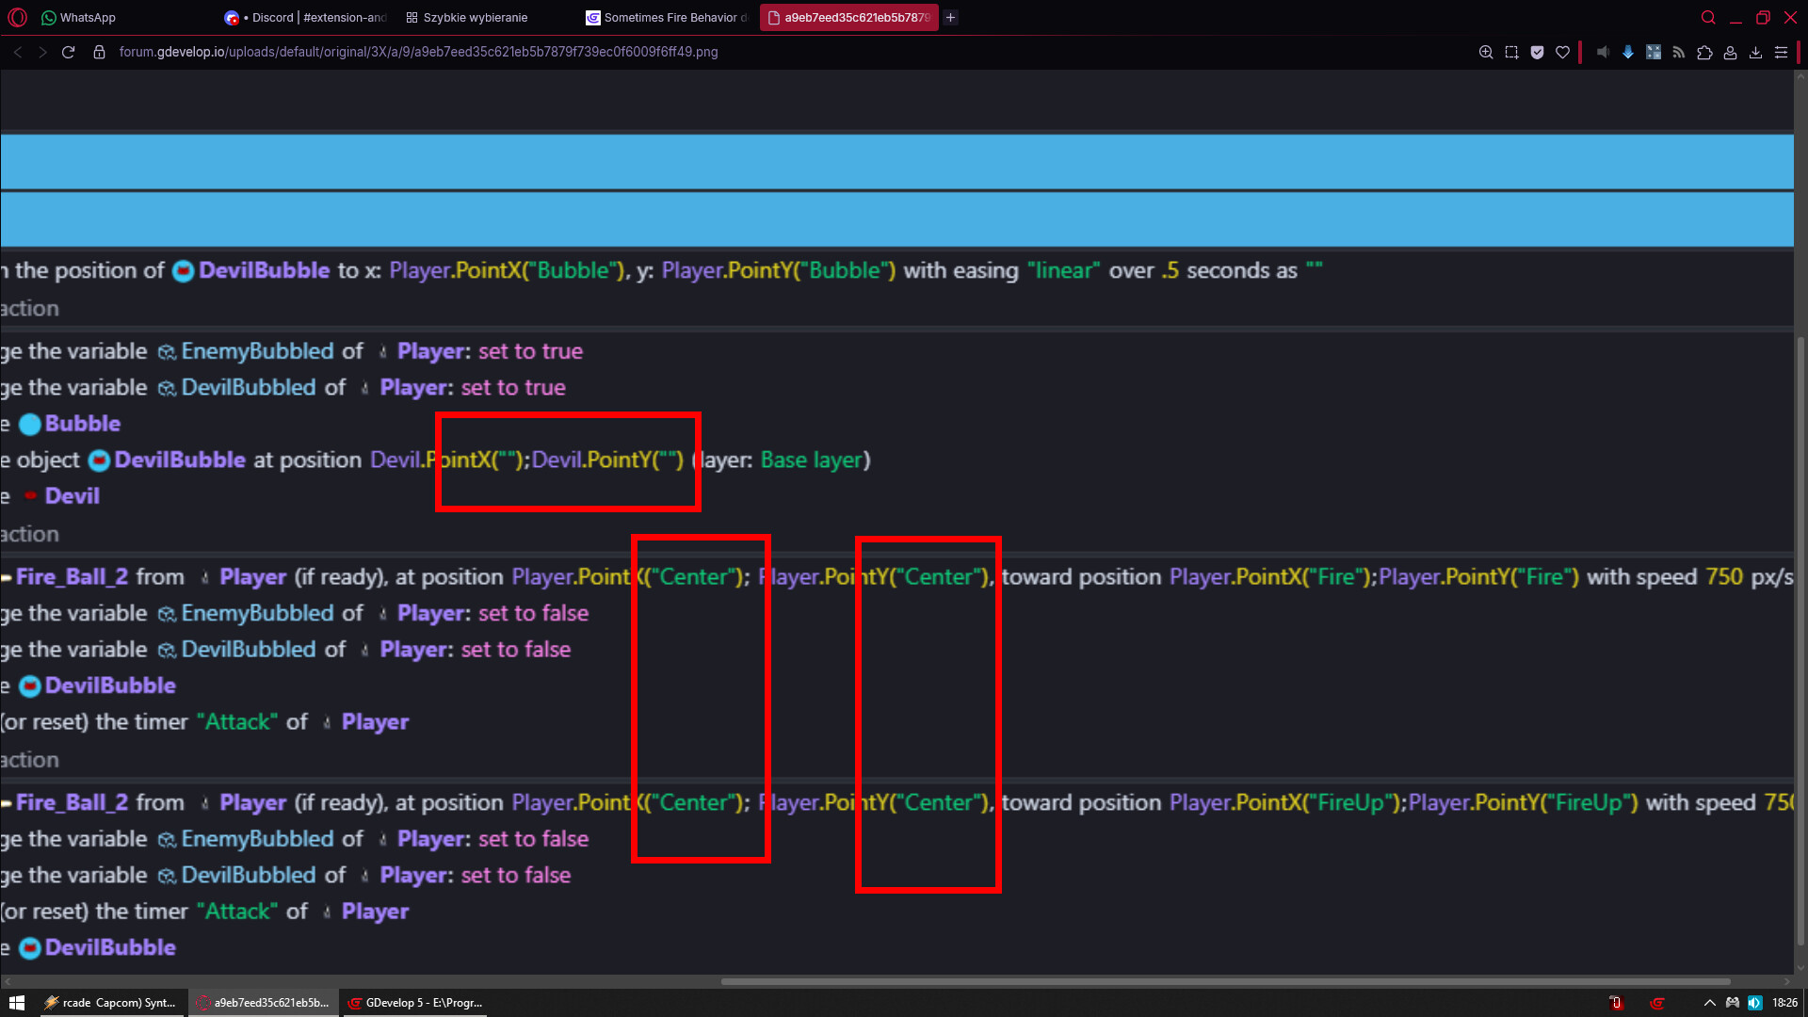Click the scroll down arrow
The height and width of the screenshot is (1017, 1808).
pos(1800,968)
